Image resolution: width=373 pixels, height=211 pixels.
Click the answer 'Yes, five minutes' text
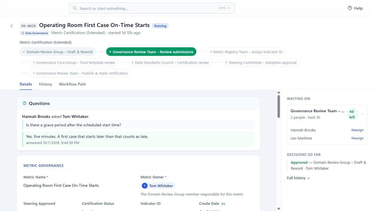pyautogui.click(x=87, y=136)
